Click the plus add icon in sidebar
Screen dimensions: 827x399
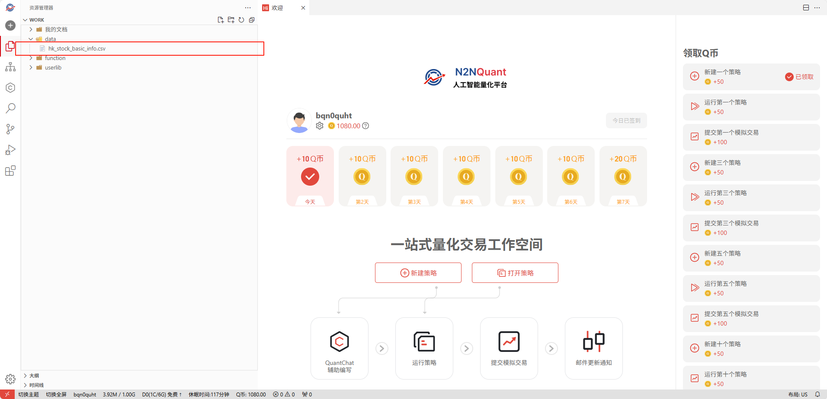(x=10, y=25)
